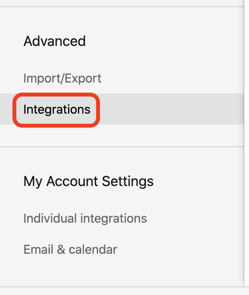Click the My Account Settings heading
This screenshot has width=249, height=295.
point(88,181)
